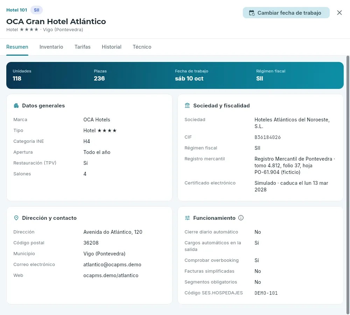Select the Técnico tab
The image size is (350, 315).
click(x=142, y=47)
